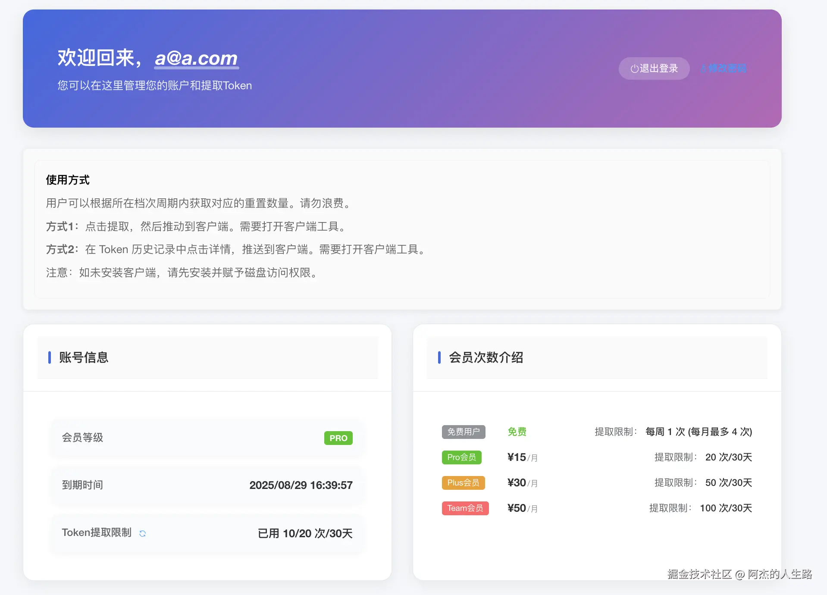This screenshot has height=595, width=827.
Task: Open the 修改密码 change password link
Action: [724, 69]
